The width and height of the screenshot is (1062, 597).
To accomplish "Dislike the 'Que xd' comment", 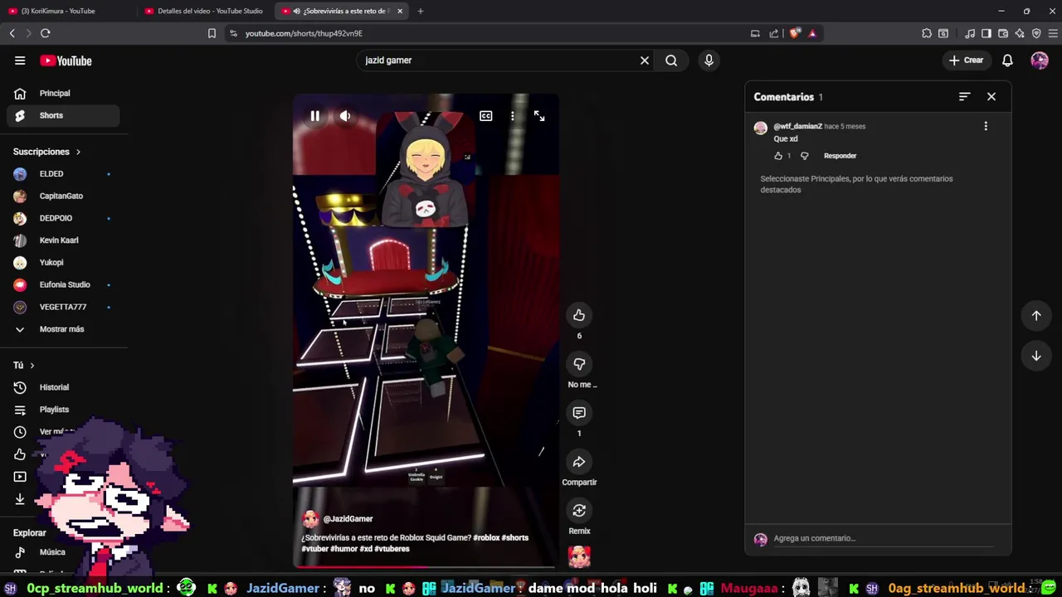I will point(804,156).
